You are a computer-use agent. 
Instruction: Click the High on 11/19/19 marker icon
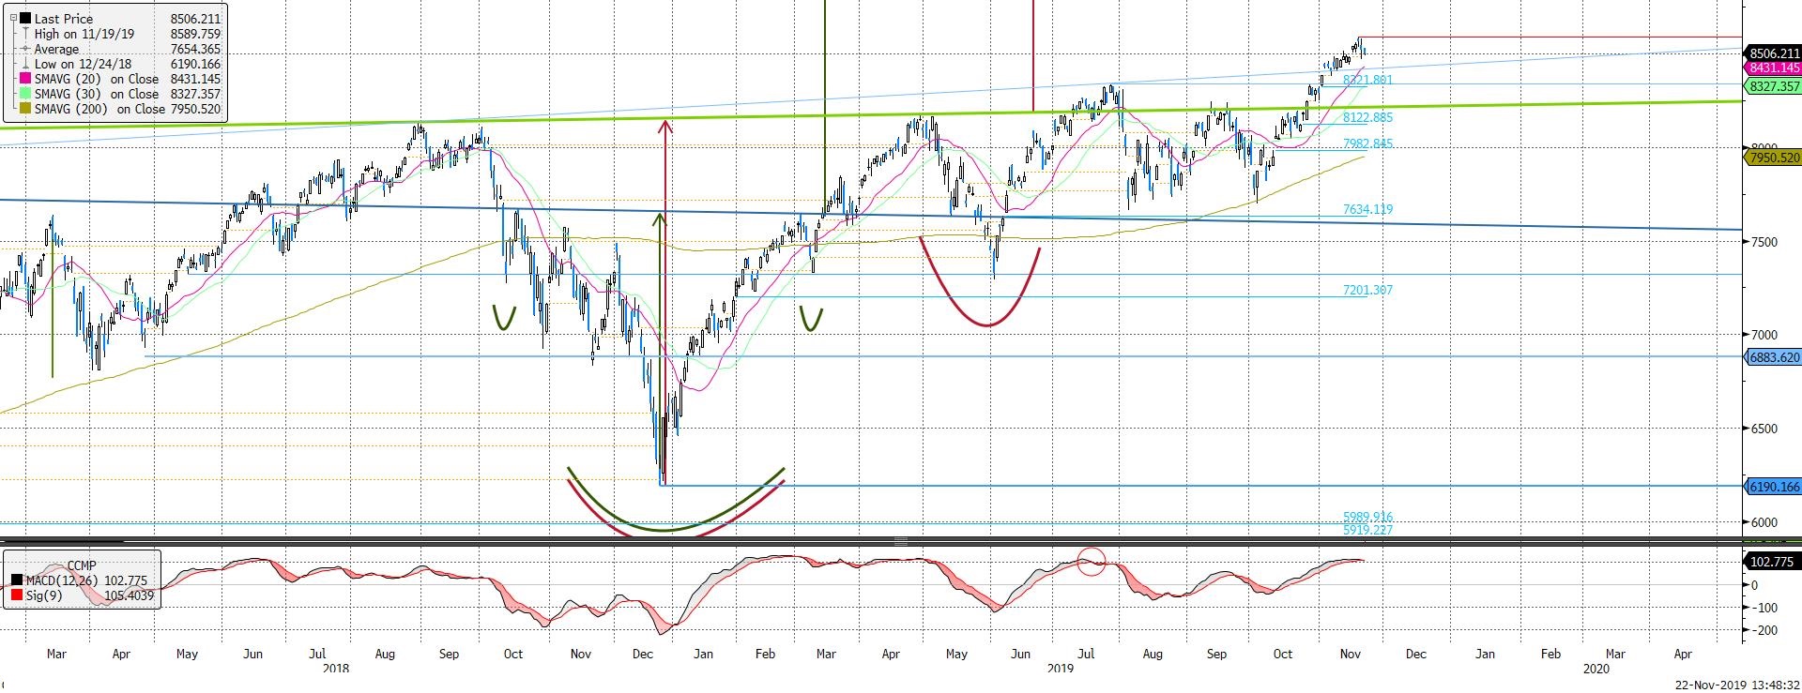24,34
